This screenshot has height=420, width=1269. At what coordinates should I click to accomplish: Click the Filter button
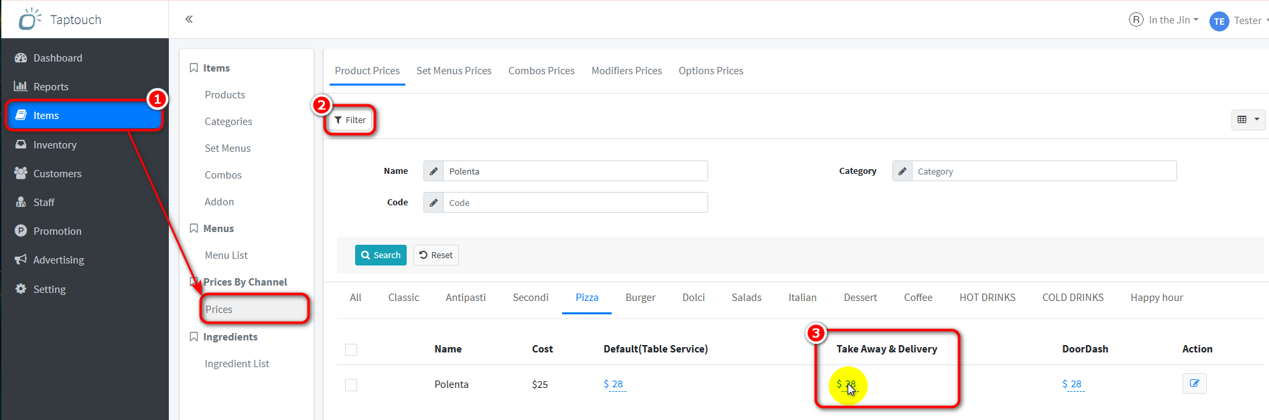(350, 120)
